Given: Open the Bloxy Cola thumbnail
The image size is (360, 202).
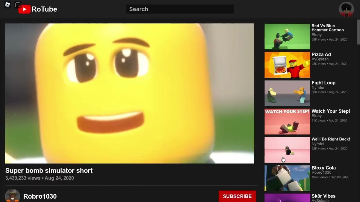Looking at the screenshot, I should [287, 178].
